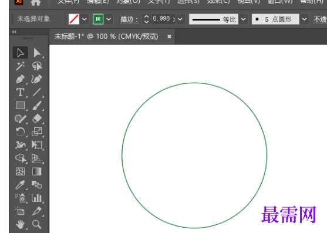Select the Free Transform tool

coord(37,145)
